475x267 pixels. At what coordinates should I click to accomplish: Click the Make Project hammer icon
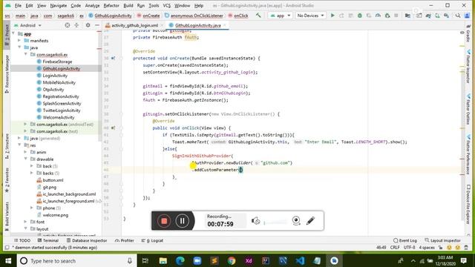(258, 15)
